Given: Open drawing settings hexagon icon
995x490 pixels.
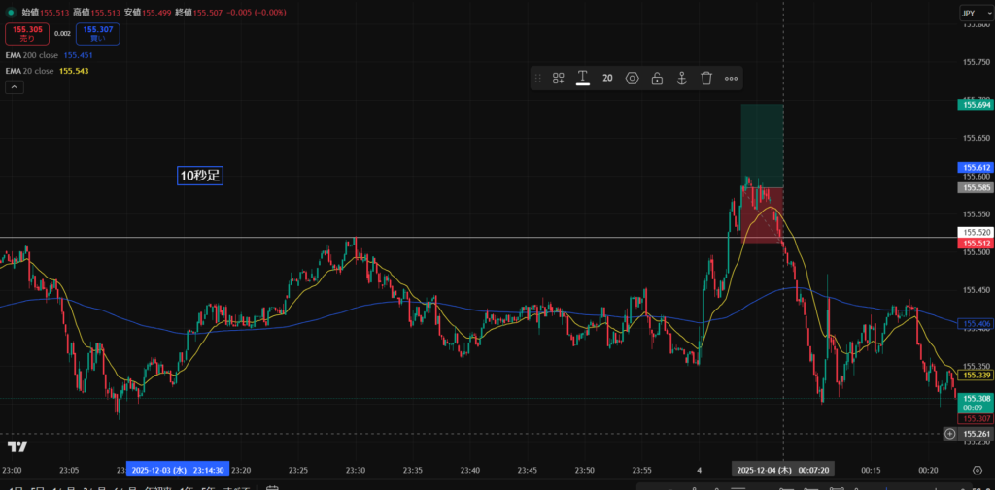Looking at the screenshot, I should tap(633, 79).
